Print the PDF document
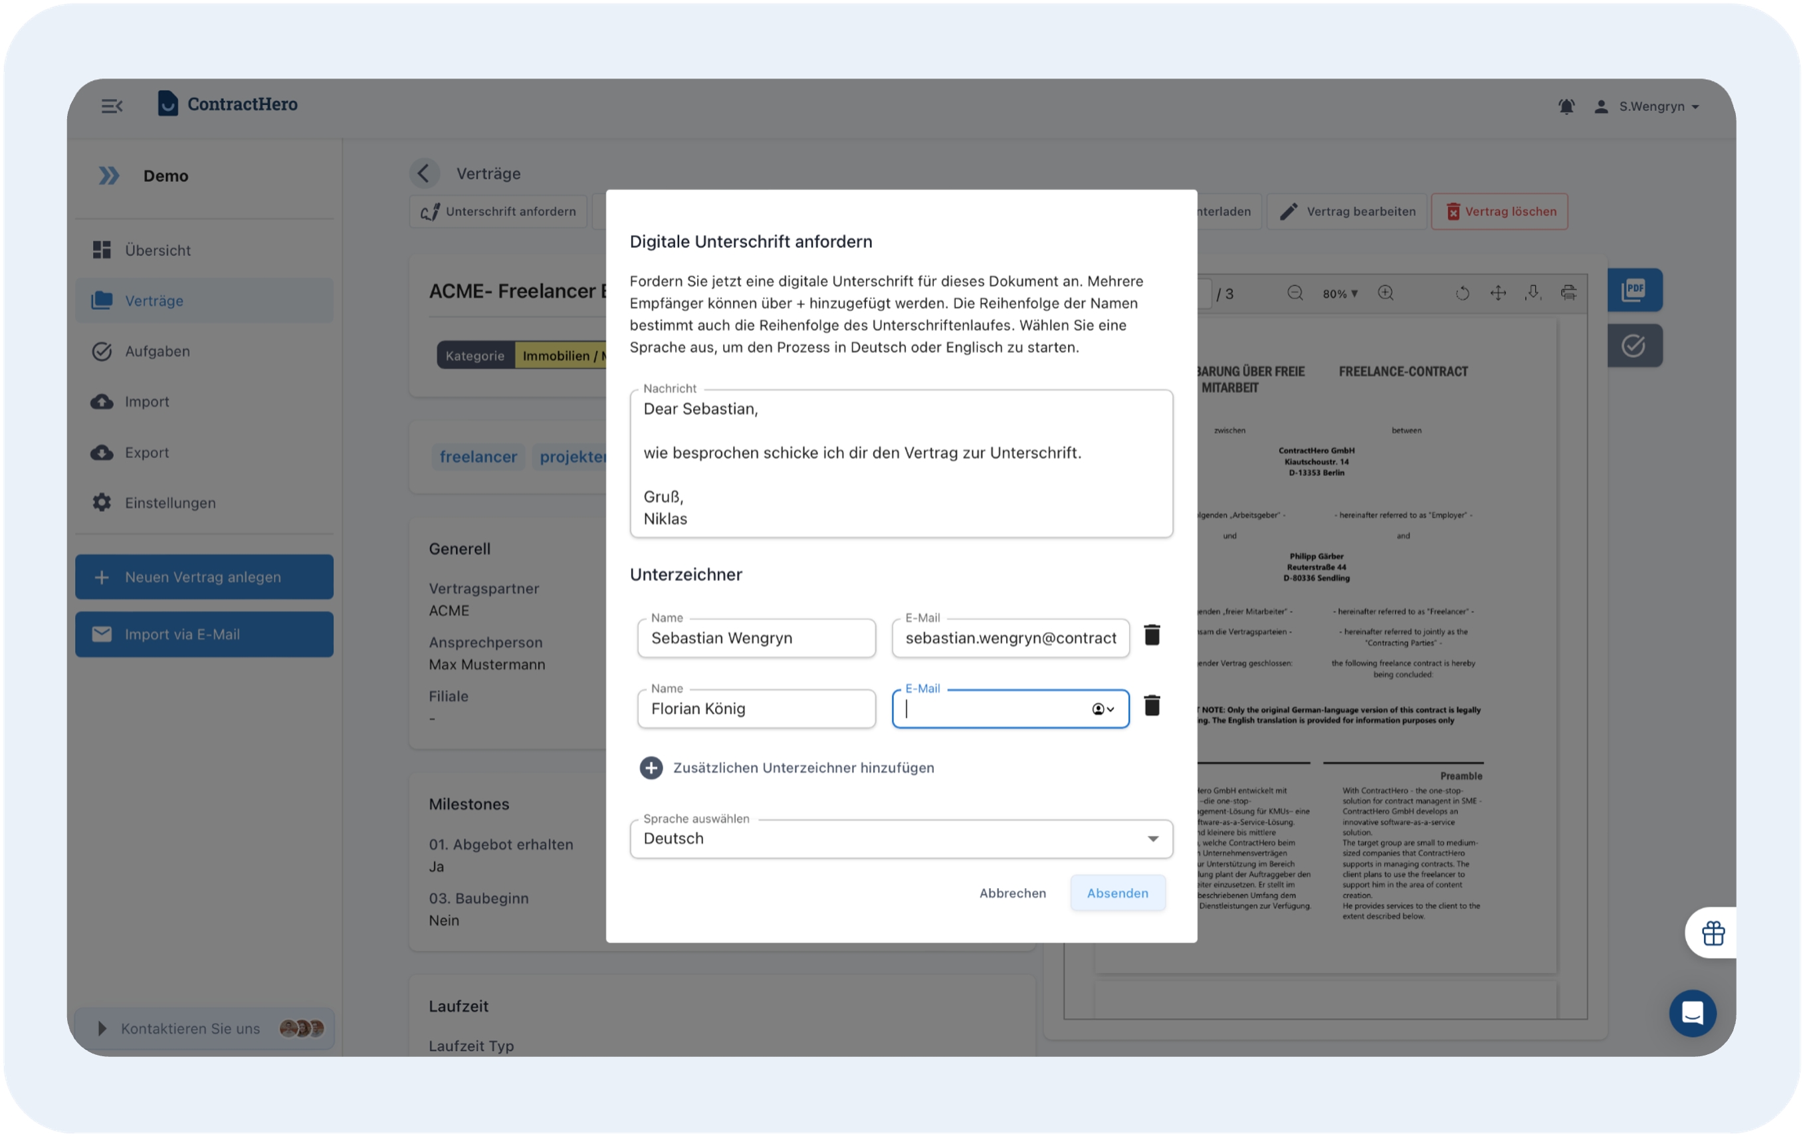 (x=1568, y=292)
